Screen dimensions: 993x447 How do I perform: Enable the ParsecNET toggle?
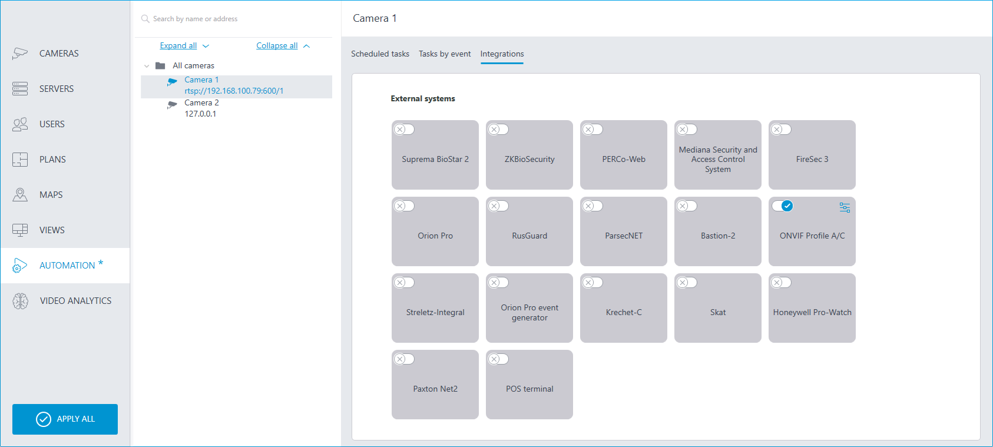click(x=593, y=206)
